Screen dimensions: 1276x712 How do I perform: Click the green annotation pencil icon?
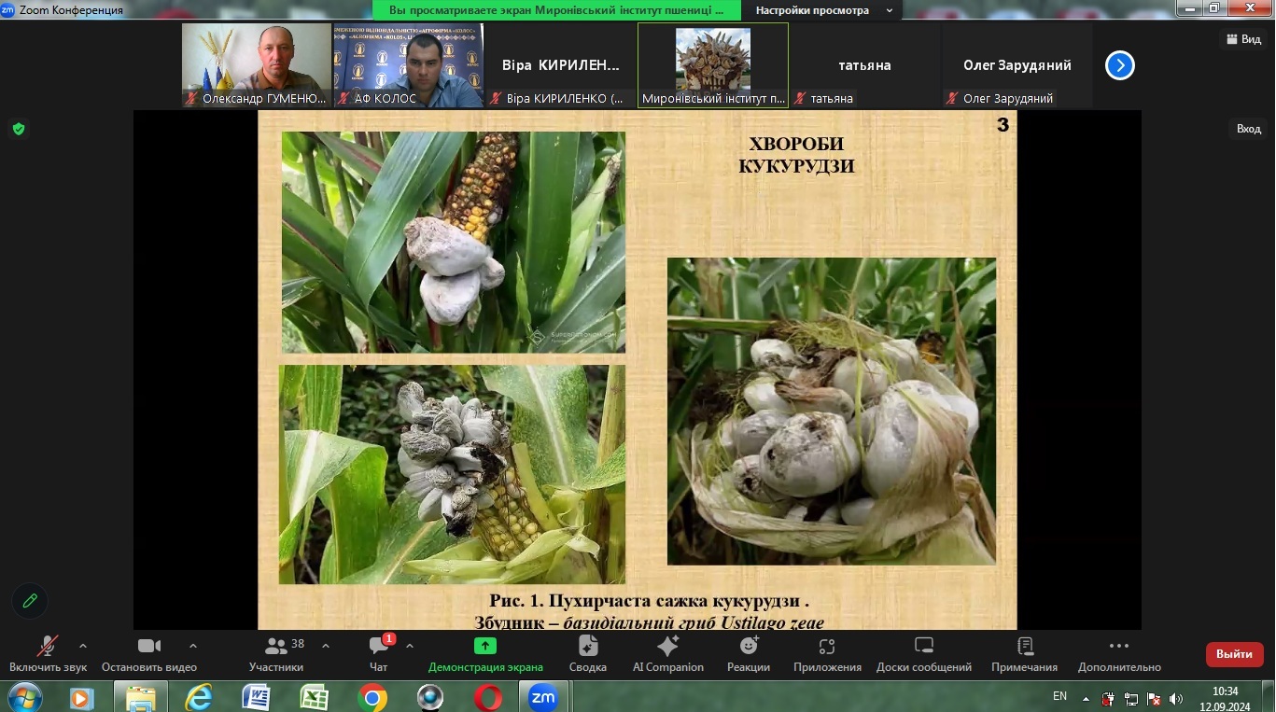pos(30,601)
